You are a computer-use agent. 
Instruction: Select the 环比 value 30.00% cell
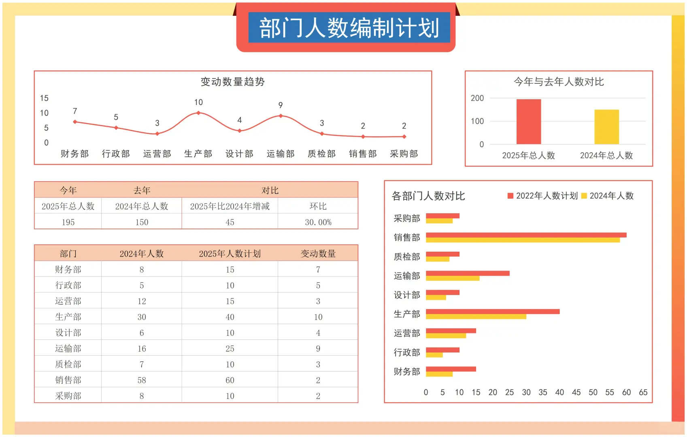318,221
